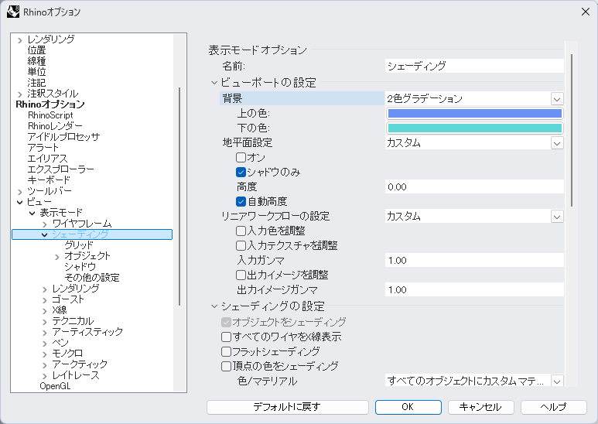The image size is (598, 424).
Task: Expand the レイトレース display mode node
Action: click(45, 375)
